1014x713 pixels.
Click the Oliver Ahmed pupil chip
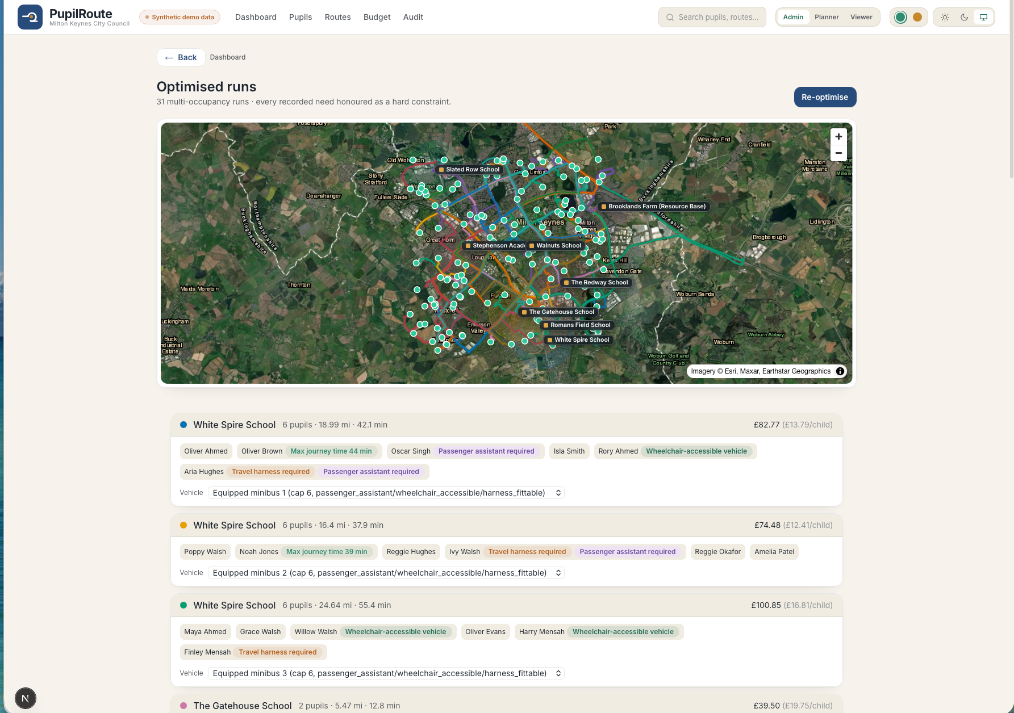(206, 451)
